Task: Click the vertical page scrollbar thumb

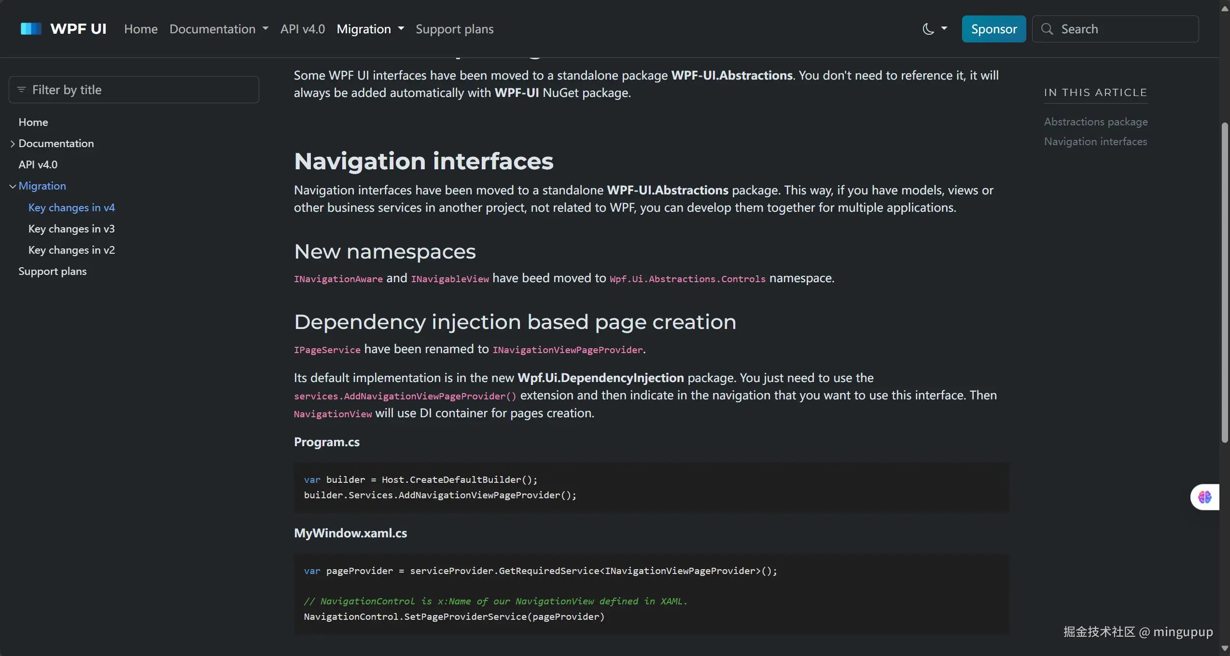Action: pyautogui.click(x=1225, y=282)
